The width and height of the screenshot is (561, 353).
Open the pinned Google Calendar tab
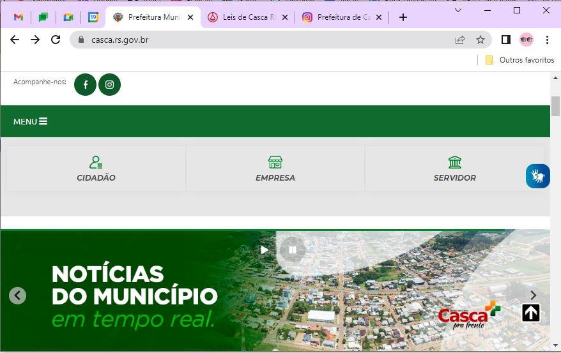pyautogui.click(x=93, y=17)
